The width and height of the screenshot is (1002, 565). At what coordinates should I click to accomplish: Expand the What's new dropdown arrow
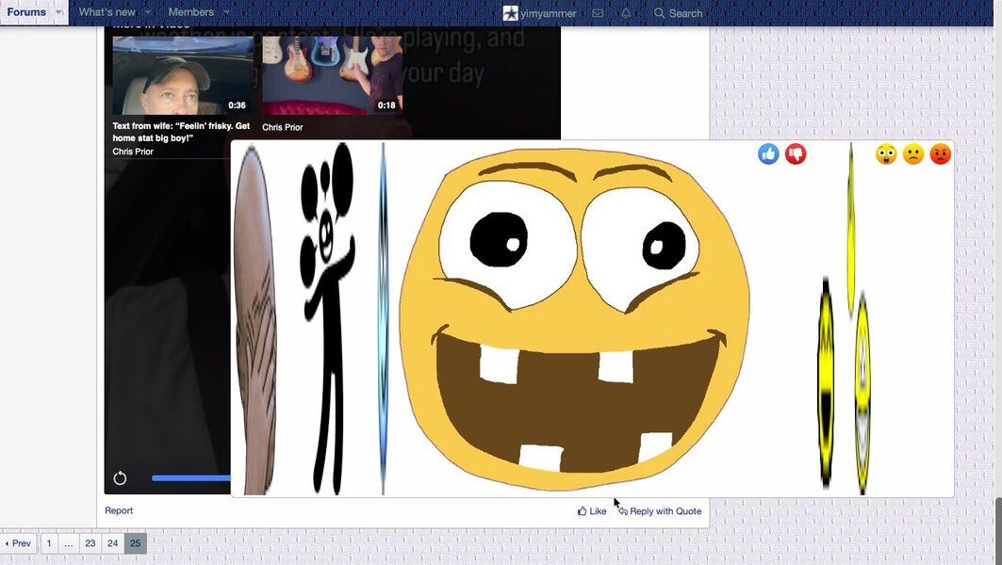[x=148, y=12]
